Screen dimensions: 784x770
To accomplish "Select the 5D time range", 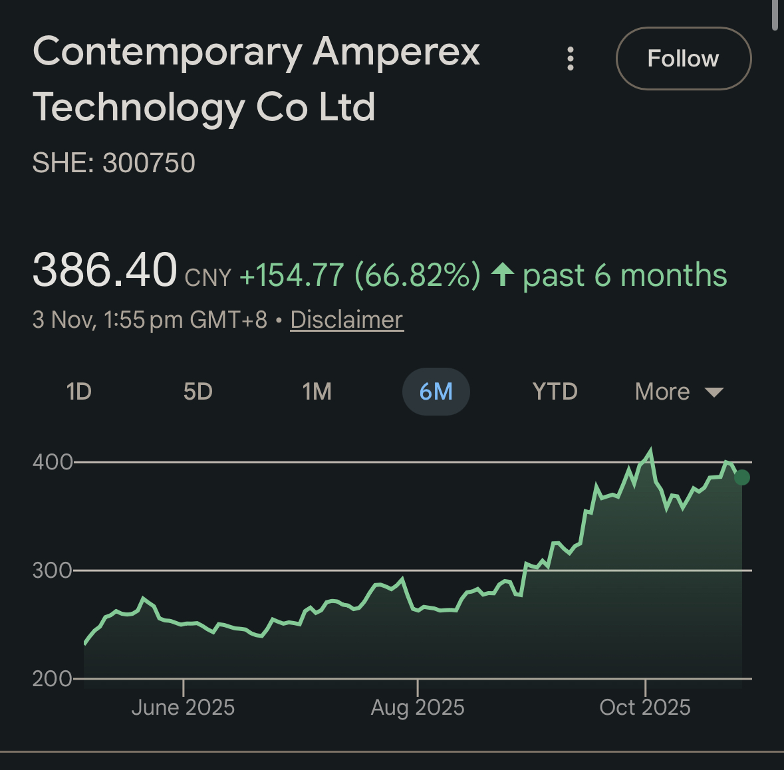I will click(x=197, y=392).
